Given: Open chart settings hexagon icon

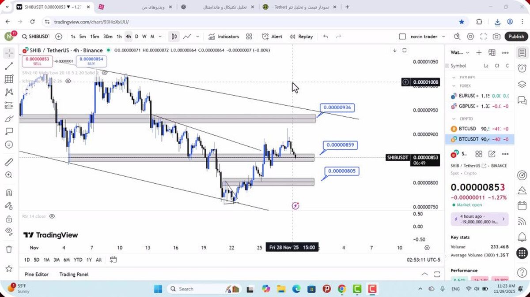Looking at the screenshot, I should [470, 37].
